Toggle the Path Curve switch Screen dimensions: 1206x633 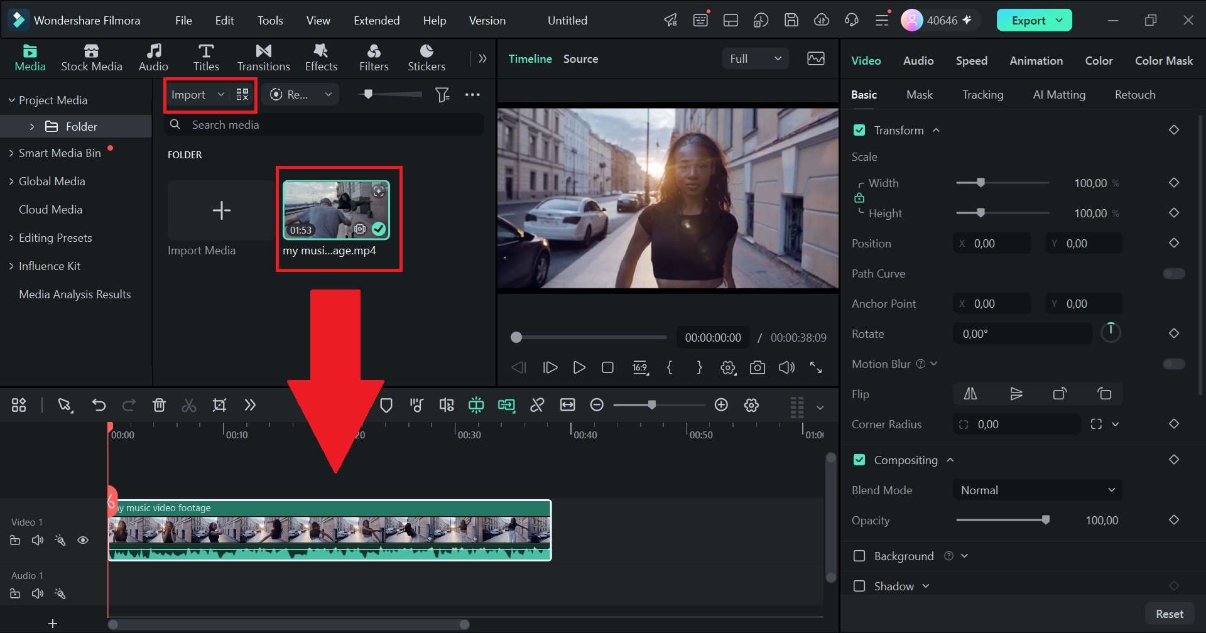click(x=1173, y=274)
